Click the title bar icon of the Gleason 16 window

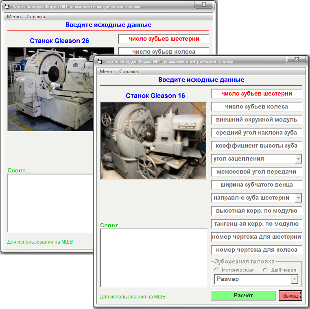(100, 62)
